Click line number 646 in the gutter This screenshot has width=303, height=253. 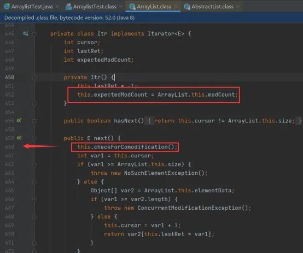pyautogui.click(x=9, y=42)
